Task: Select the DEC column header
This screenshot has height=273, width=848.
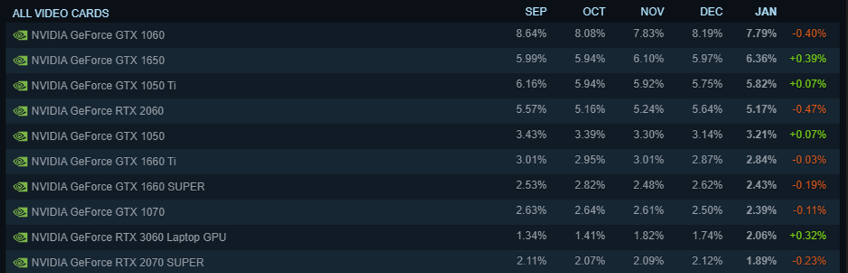Action: (x=711, y=12)
